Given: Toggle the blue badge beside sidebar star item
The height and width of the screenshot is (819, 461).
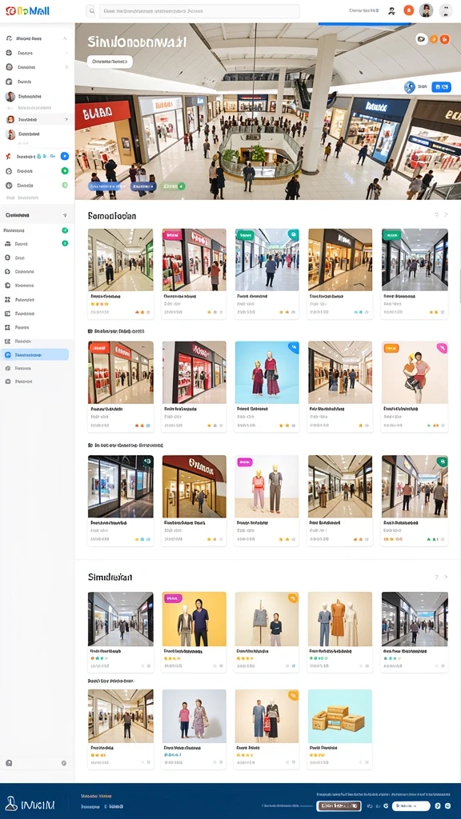Looking at the screenshot, I should pos(64,156).
